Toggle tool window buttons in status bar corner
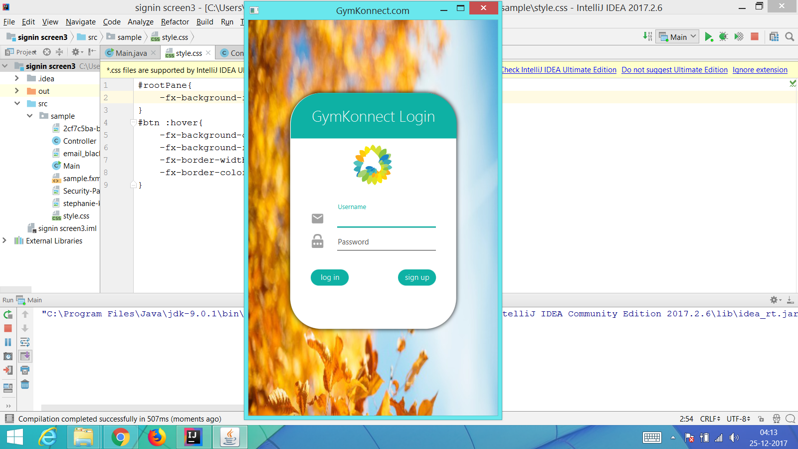Image resolution: width=798 pixels, height=449 pixels. coord(9,419)
